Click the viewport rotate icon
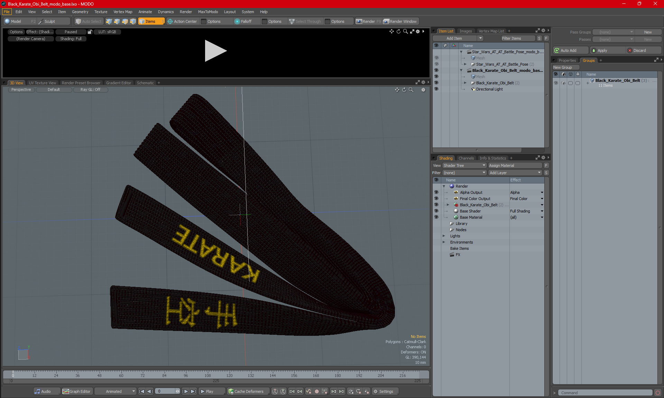This screenshot has width=664, height=398. click(404, 90)
